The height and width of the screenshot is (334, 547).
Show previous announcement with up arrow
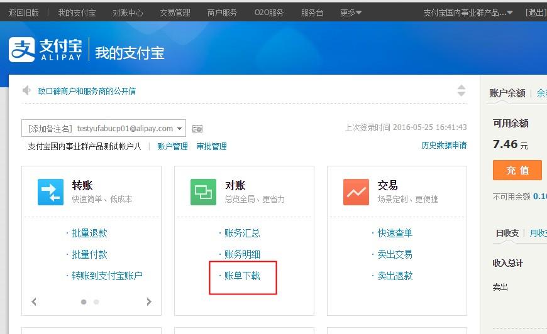tap(461, 87)
